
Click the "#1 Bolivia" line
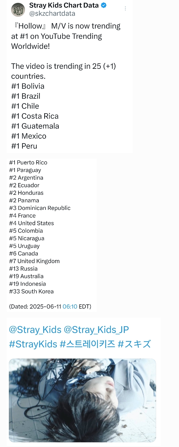28,86
